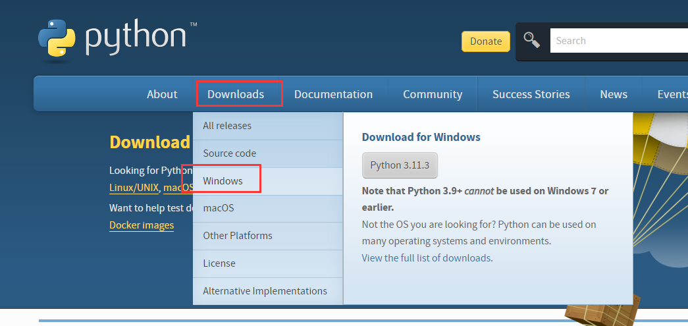
Task: Click the Download for Windows heading
Action: point(421,137)
